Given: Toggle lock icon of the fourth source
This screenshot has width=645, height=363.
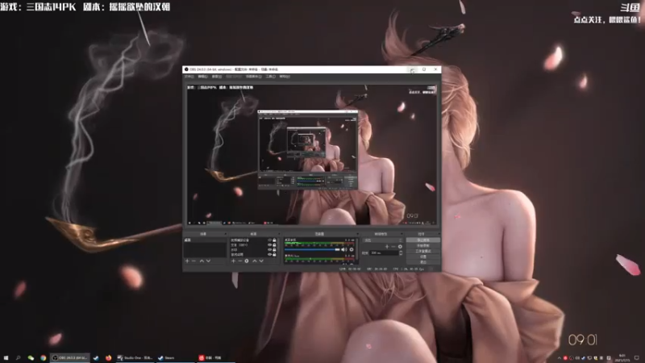Looking at the screenshot, I should [274, 254].
